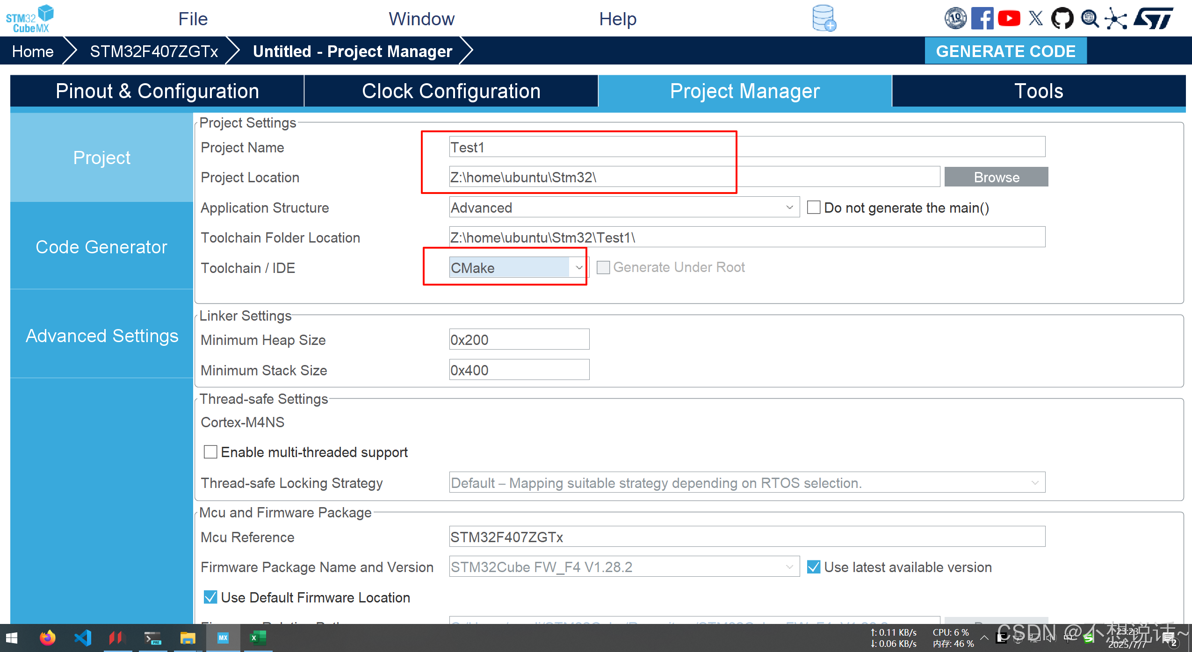
Task: Click the GENERATE CODE button
Action: pos(1005,51)
